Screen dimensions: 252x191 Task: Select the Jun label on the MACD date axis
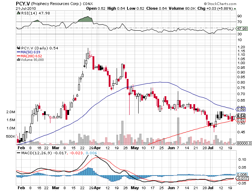click(x=171, y=188)
